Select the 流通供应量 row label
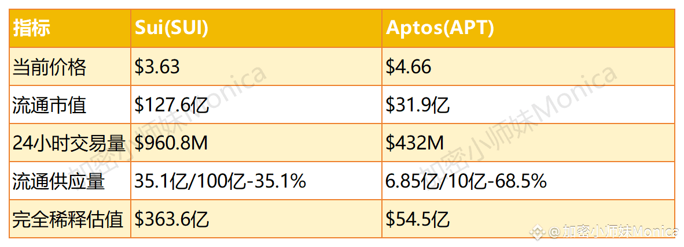Screen dimensions: 684x247 70,181
